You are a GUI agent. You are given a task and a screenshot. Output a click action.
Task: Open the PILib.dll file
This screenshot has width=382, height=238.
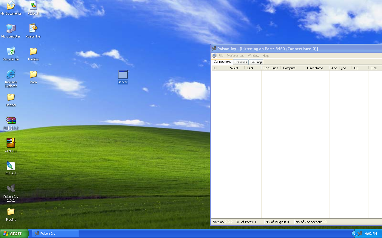point(33,5)
